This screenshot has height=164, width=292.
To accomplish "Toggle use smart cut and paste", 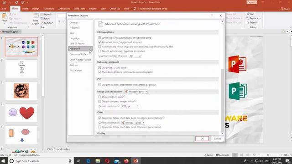I will pyautogui.click(x=99, y=67).
